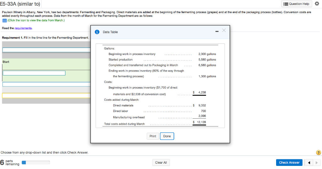Click the Check Answer button
This screenshot has height=169, width=322.
coord(289,162)
